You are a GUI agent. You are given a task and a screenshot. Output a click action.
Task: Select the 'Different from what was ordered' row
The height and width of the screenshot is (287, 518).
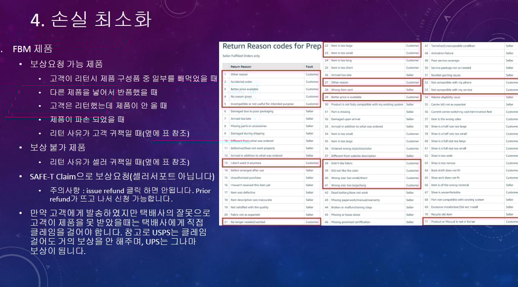(271, 141)
